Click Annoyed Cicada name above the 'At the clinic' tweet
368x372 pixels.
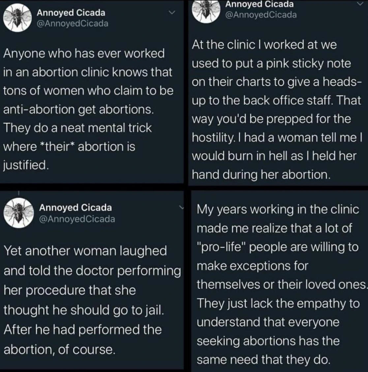(260, 4)
